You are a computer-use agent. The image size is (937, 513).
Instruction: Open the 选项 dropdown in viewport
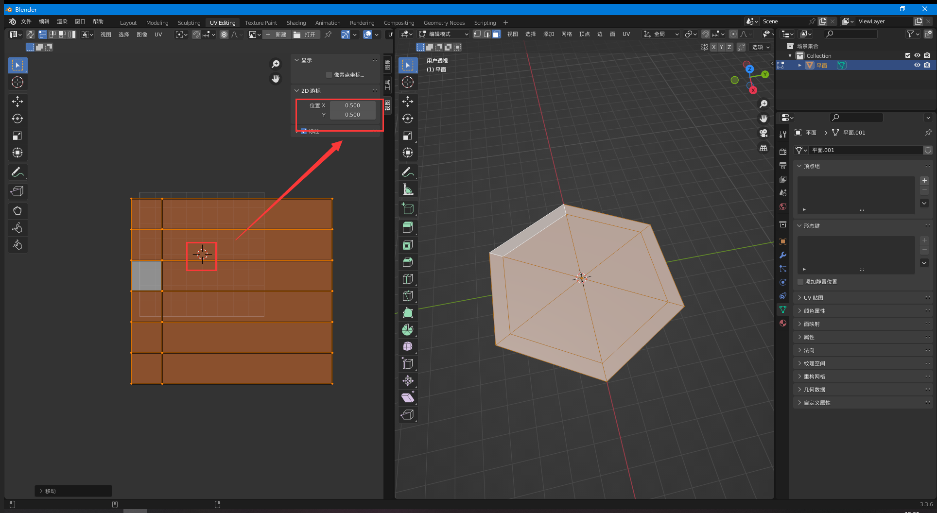pyautogui.click(x=761, y=47)
